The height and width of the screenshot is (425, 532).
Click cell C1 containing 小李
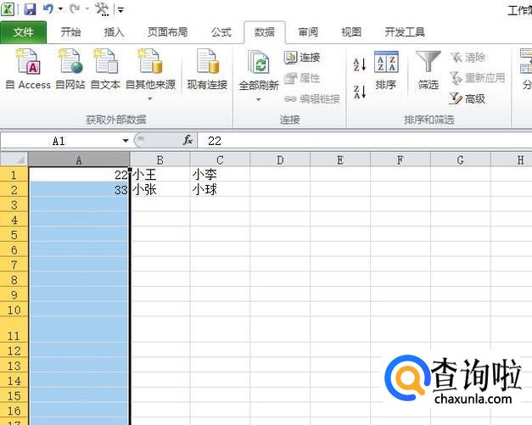point(221,175)
